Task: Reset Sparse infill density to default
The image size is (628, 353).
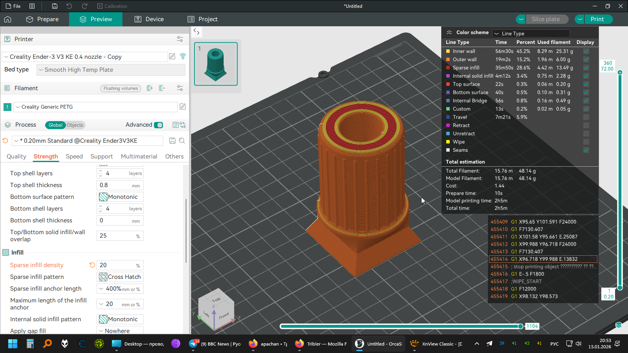Action: 92,265
